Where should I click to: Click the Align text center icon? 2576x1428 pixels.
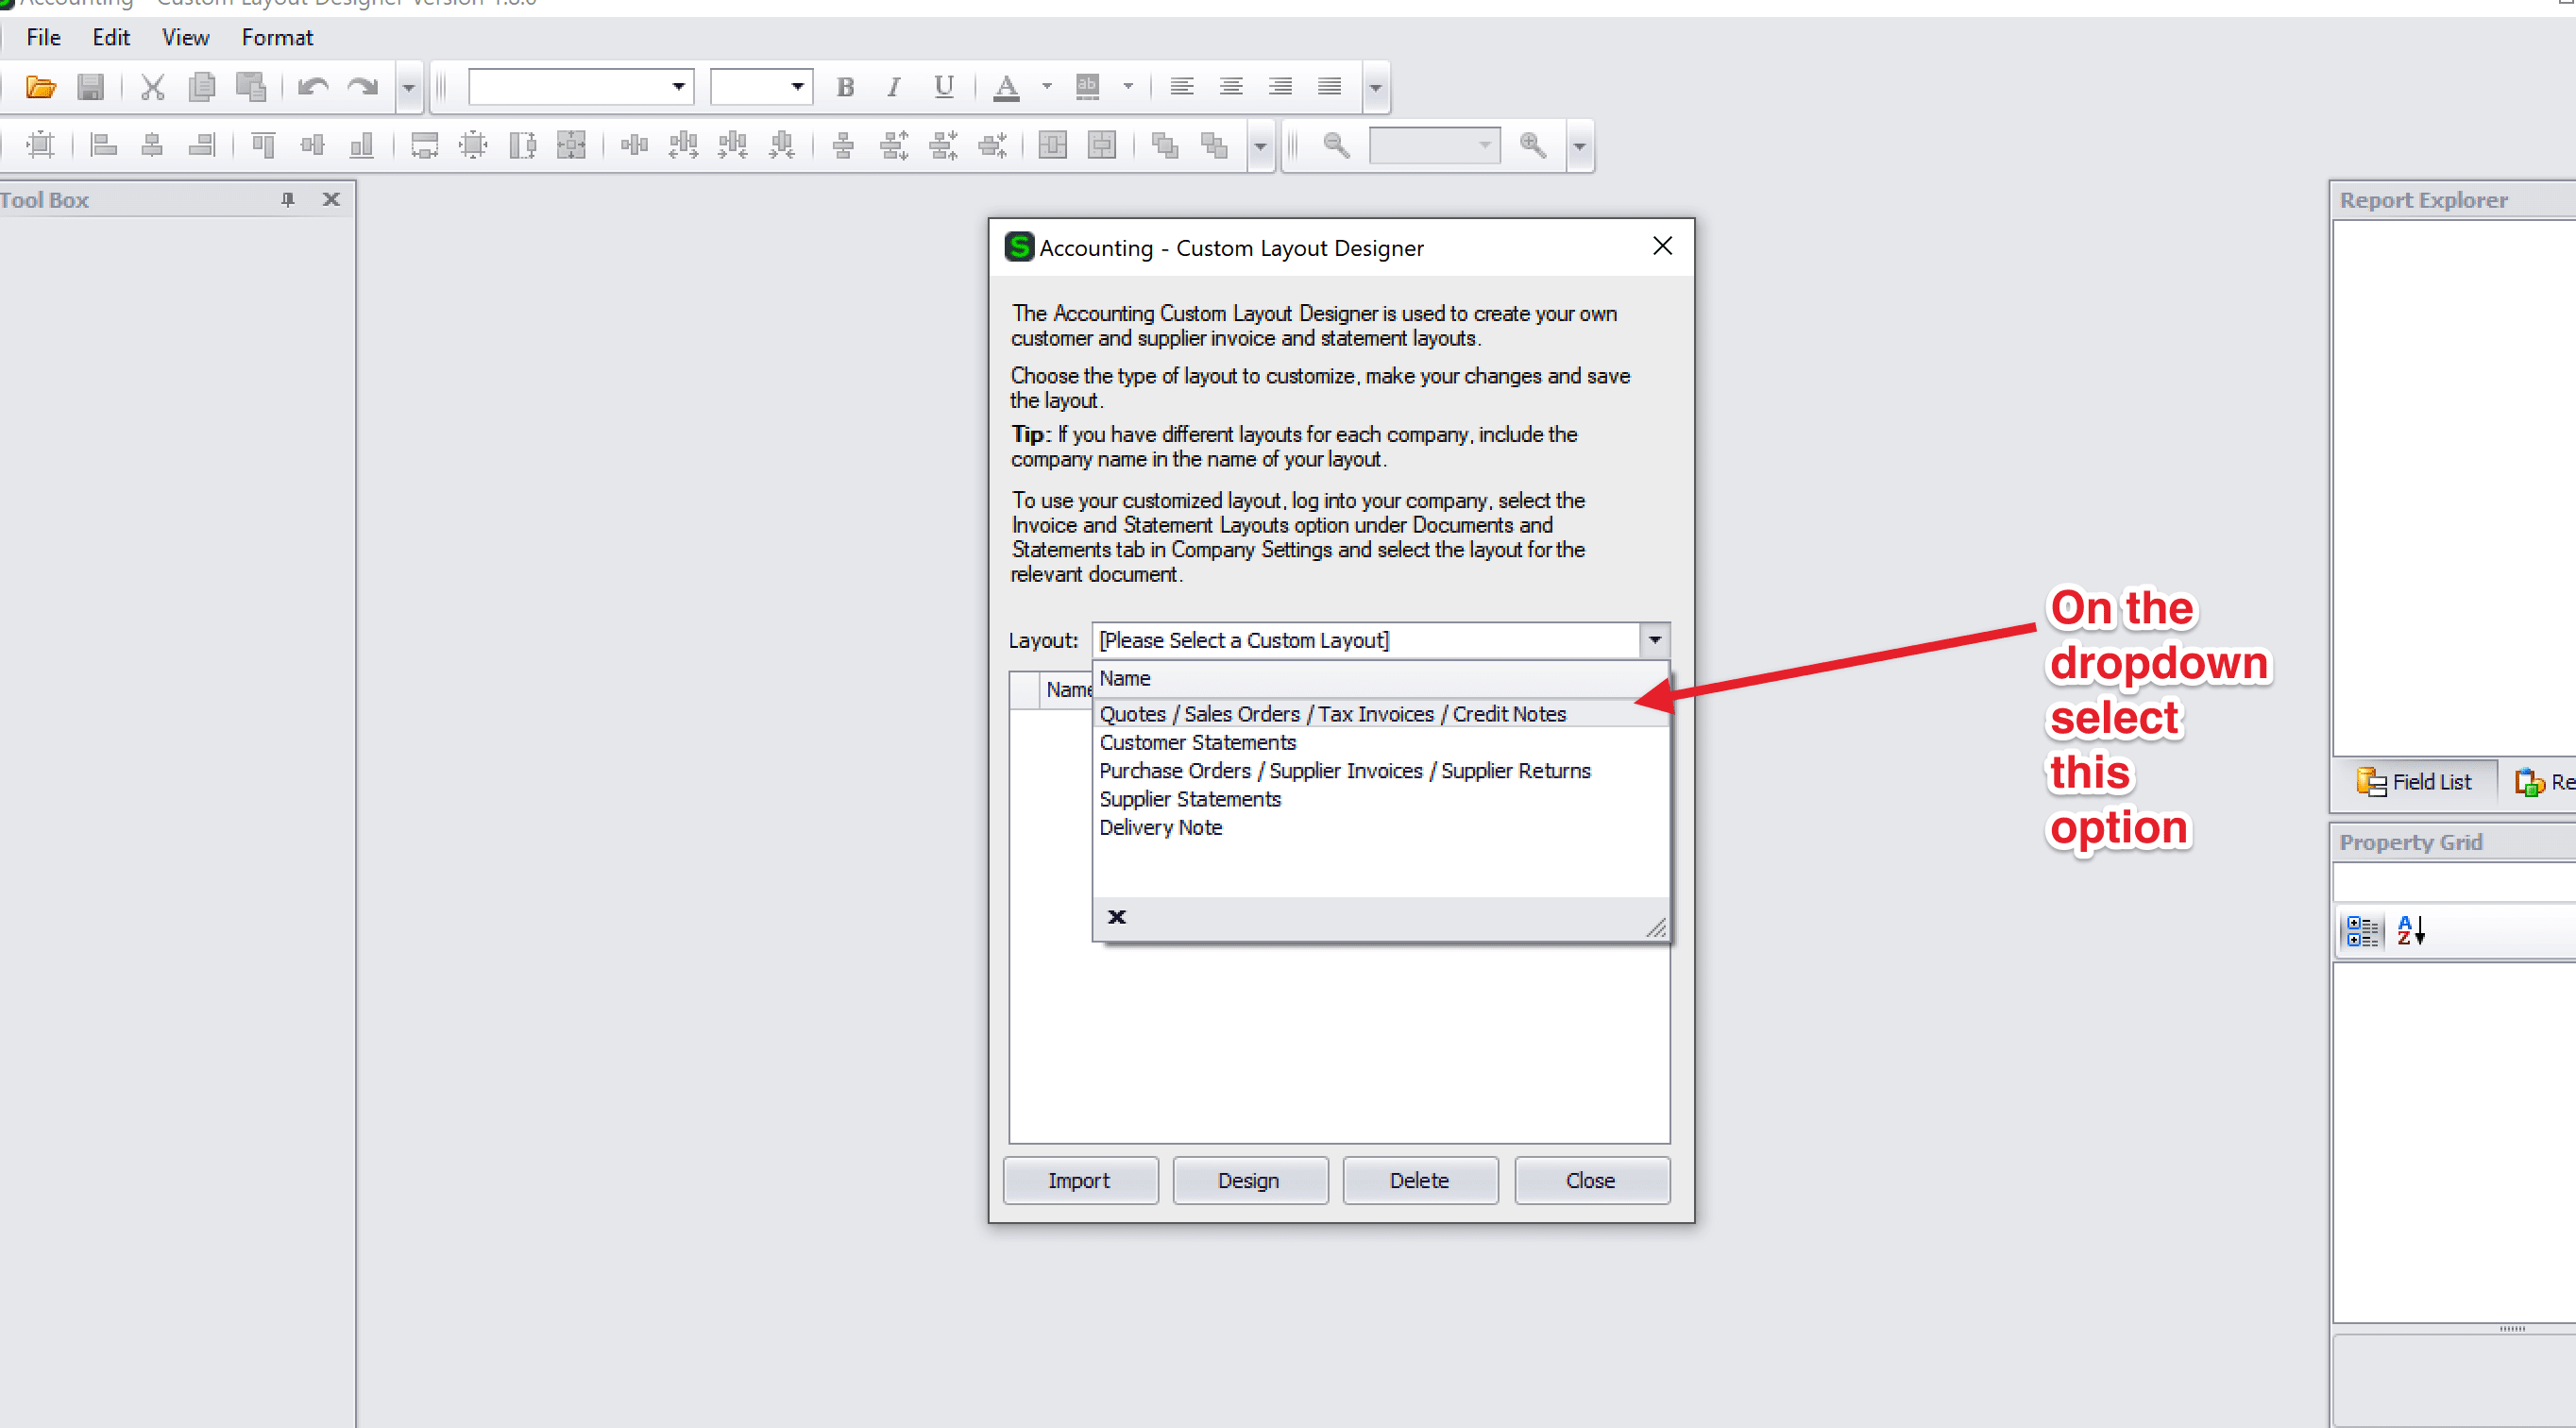[1231, 87]
